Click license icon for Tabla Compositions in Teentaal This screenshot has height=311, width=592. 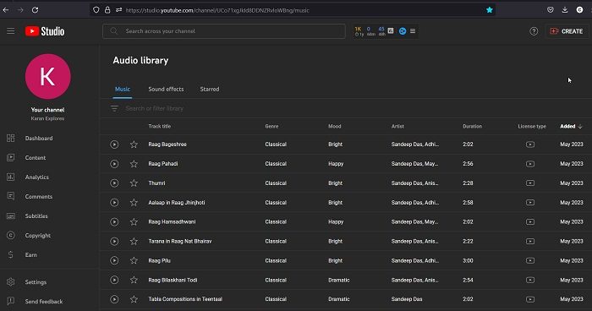click(530, 299)
